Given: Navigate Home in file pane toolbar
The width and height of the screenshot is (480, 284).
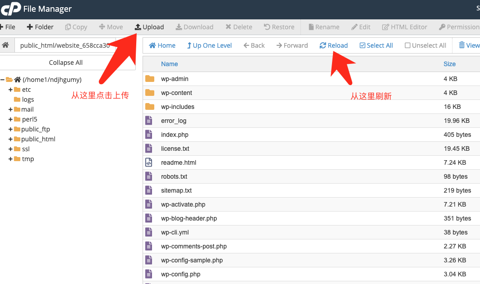Looking at the screenshot, I should pos(162,45).
